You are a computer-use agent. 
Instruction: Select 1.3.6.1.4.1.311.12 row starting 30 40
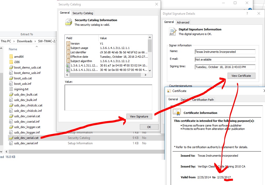[107, 70]
